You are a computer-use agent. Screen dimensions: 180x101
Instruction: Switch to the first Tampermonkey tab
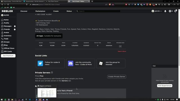pyautogui.click(x=11, y=1)
